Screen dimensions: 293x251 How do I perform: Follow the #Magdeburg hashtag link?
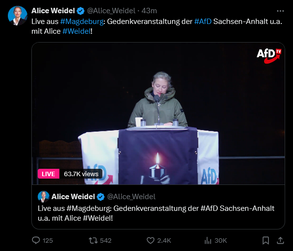[x=82, y=22]
